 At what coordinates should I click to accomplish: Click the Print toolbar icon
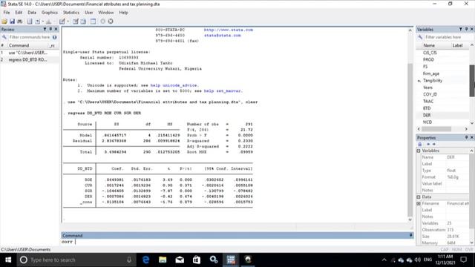point(20,22)
